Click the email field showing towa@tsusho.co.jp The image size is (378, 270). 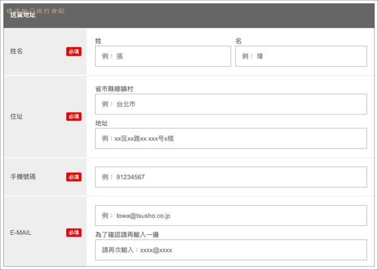231,215
